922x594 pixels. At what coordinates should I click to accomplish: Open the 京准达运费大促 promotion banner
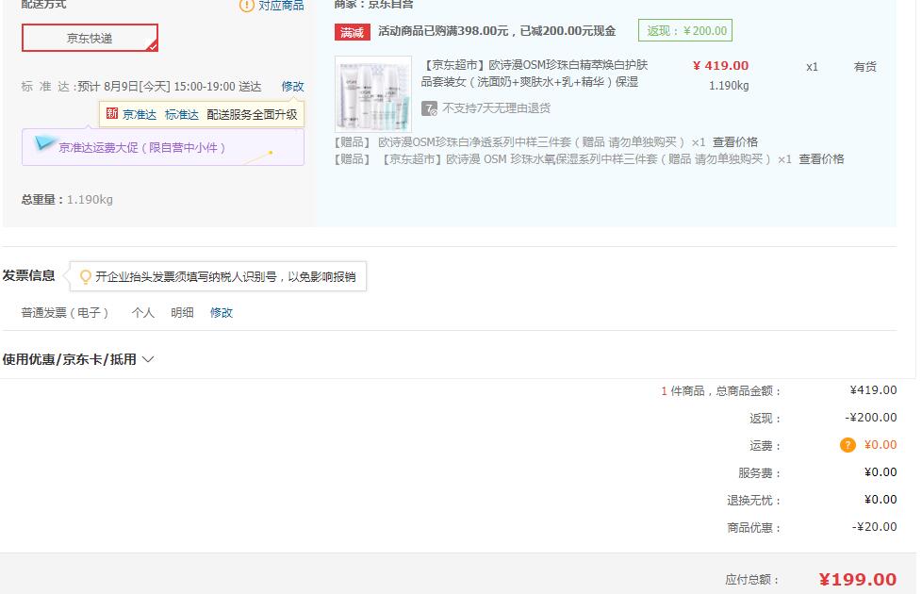click(163, 148)
